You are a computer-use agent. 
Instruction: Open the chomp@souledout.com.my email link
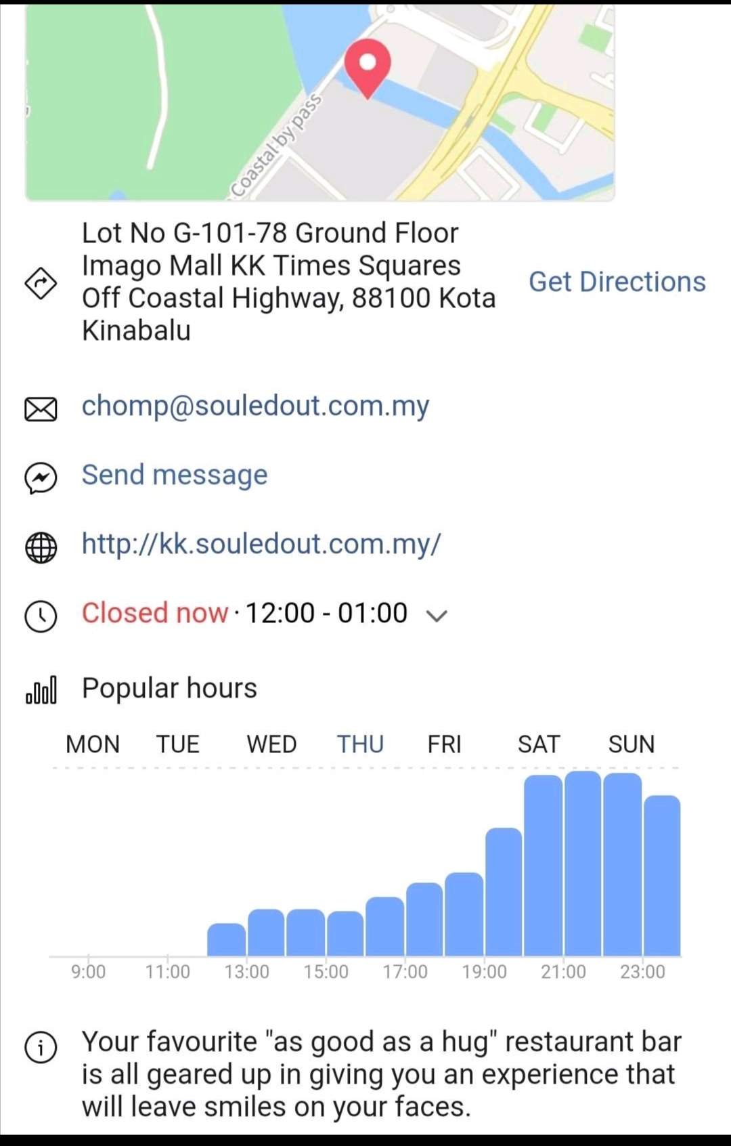pos(255,406)
